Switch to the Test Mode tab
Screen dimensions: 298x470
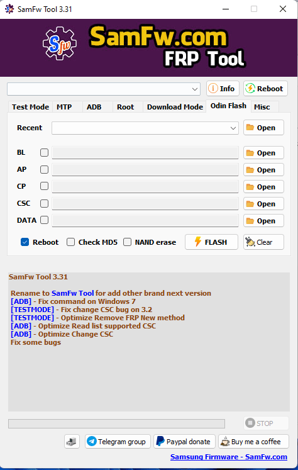tap(30, 107)
